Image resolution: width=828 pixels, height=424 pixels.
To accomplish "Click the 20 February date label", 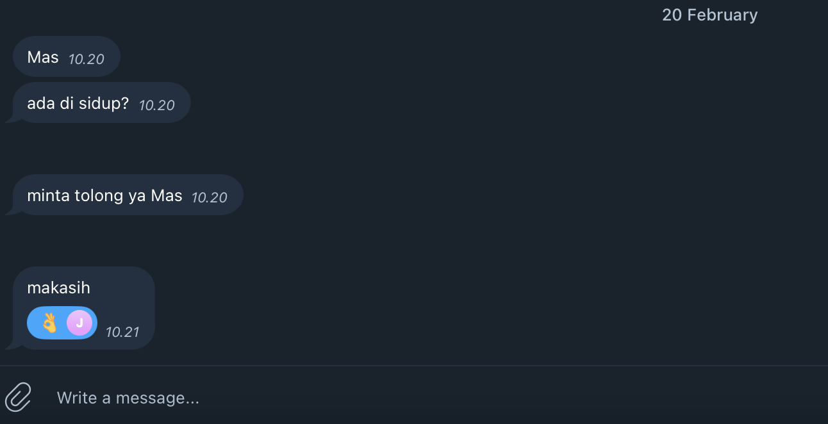I will 709,15.
